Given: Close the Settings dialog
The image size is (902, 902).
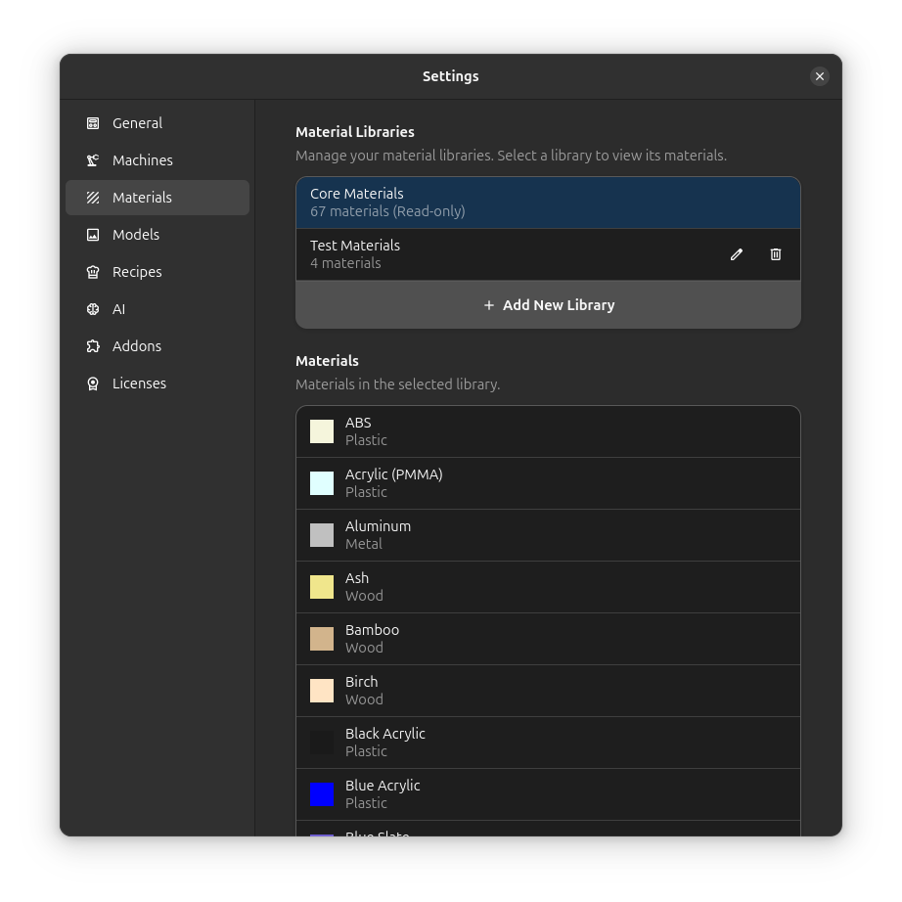Looking at the screenshot, I should pyautogui.click(x=820, y=76).
